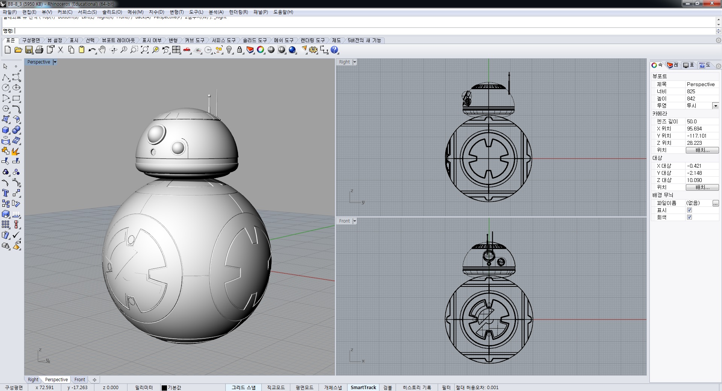This screenshot has height=391, width=722.
Task: Toggle 그리드 스냅 in status bar
Action: click(x=244, y=387)
